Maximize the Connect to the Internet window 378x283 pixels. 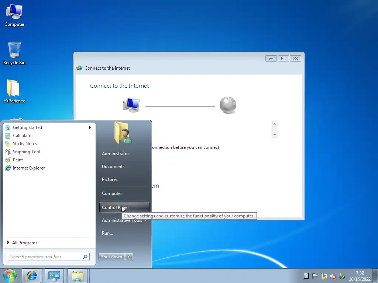pyautogui.click(x=283, y=59)
